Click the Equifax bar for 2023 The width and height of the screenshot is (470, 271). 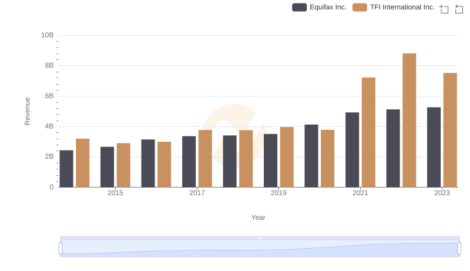(x=434, y=147)
